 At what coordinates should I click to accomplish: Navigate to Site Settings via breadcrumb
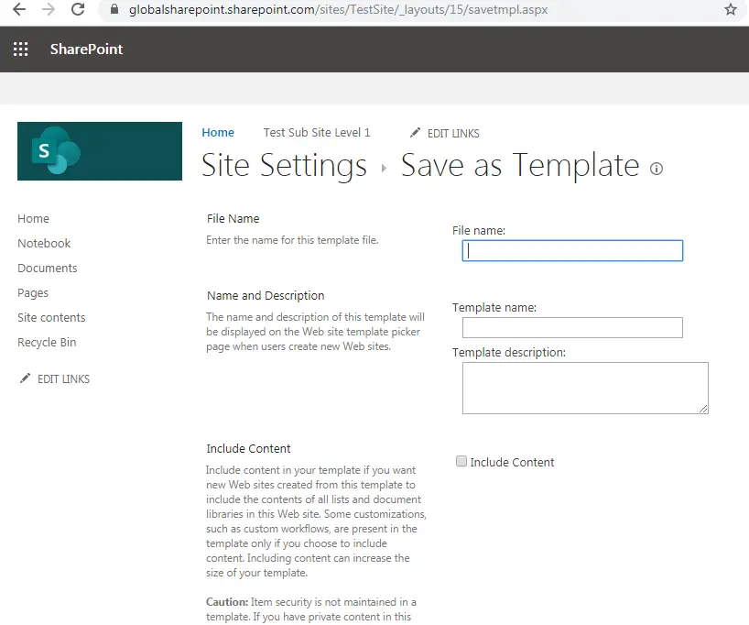pyautogui.click(x=284, y=166)
